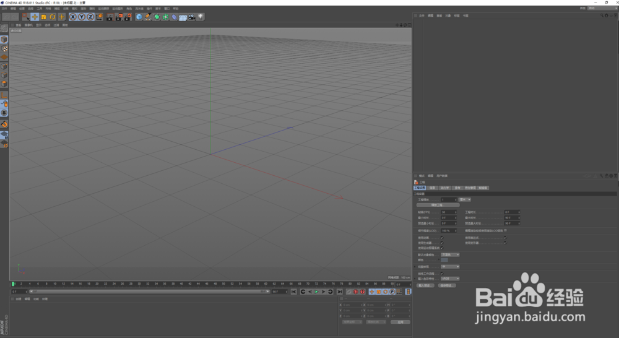Viewport: 619px width, 338px height.
Task: Click the Scale Project button
Action: coord(438,206)
